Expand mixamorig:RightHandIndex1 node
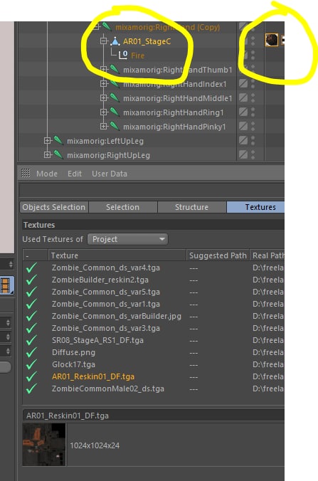Viewport: 318px width, 481px height. (104, 83)
